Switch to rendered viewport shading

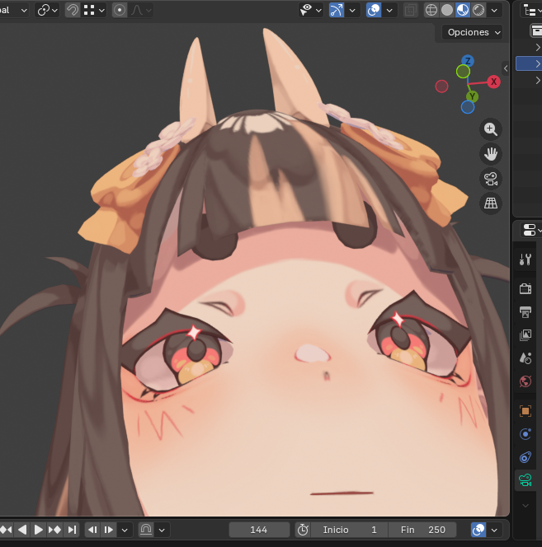pos(478,11)
